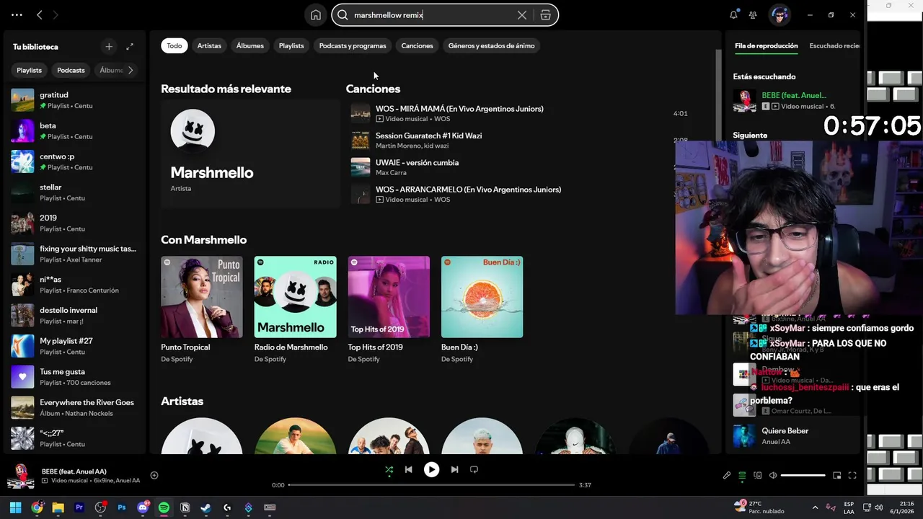
Task: Open My playlist #27 in the library
Action: pos(74,346)
